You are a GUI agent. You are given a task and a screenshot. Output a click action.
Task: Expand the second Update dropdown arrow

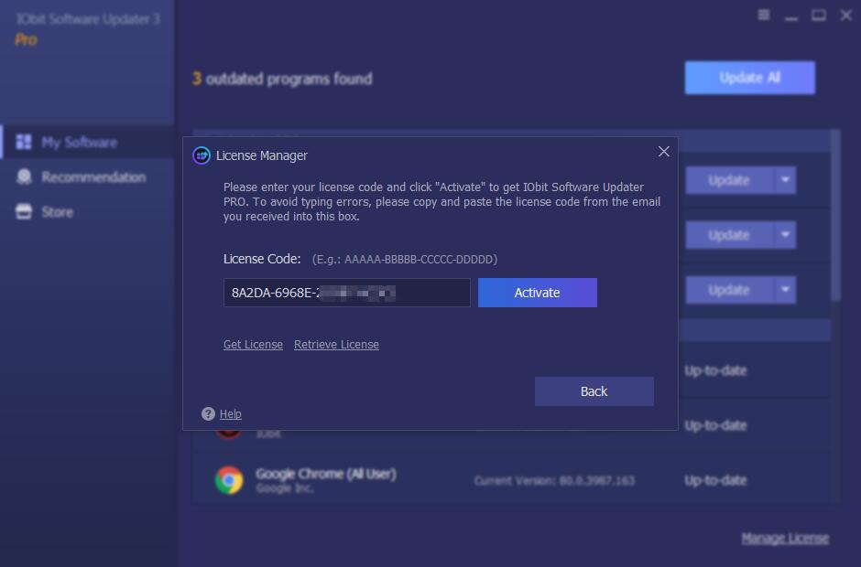point(785,235)
